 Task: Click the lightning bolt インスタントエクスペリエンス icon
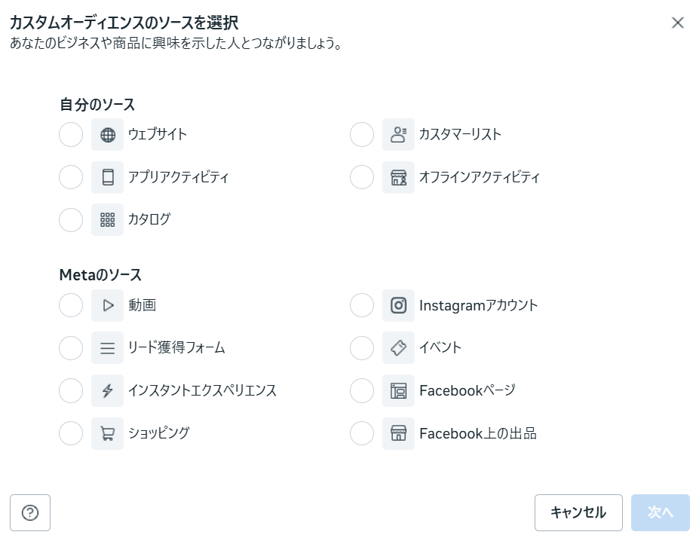coord(108,391)
